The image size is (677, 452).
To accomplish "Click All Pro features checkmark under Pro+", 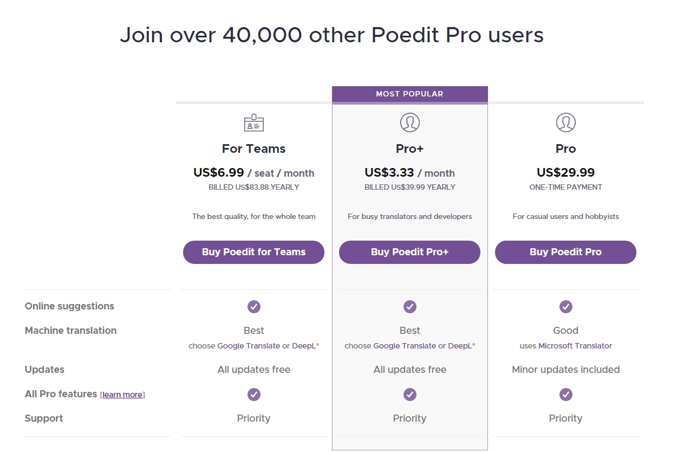I will point(410,395).
